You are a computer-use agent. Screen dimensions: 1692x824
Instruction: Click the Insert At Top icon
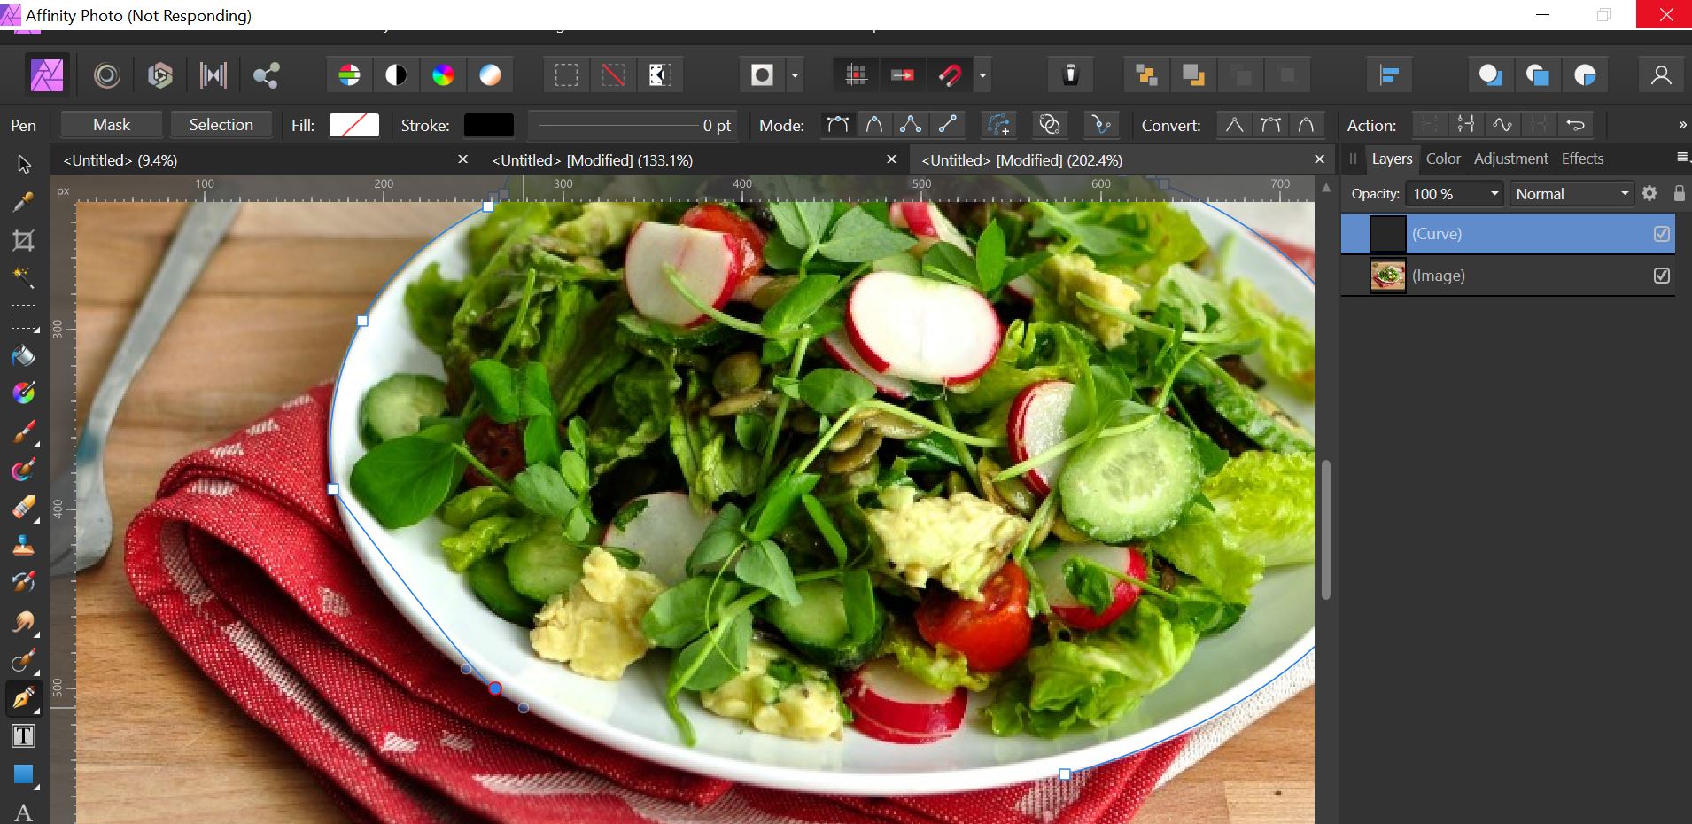[x=1538, y=75]
